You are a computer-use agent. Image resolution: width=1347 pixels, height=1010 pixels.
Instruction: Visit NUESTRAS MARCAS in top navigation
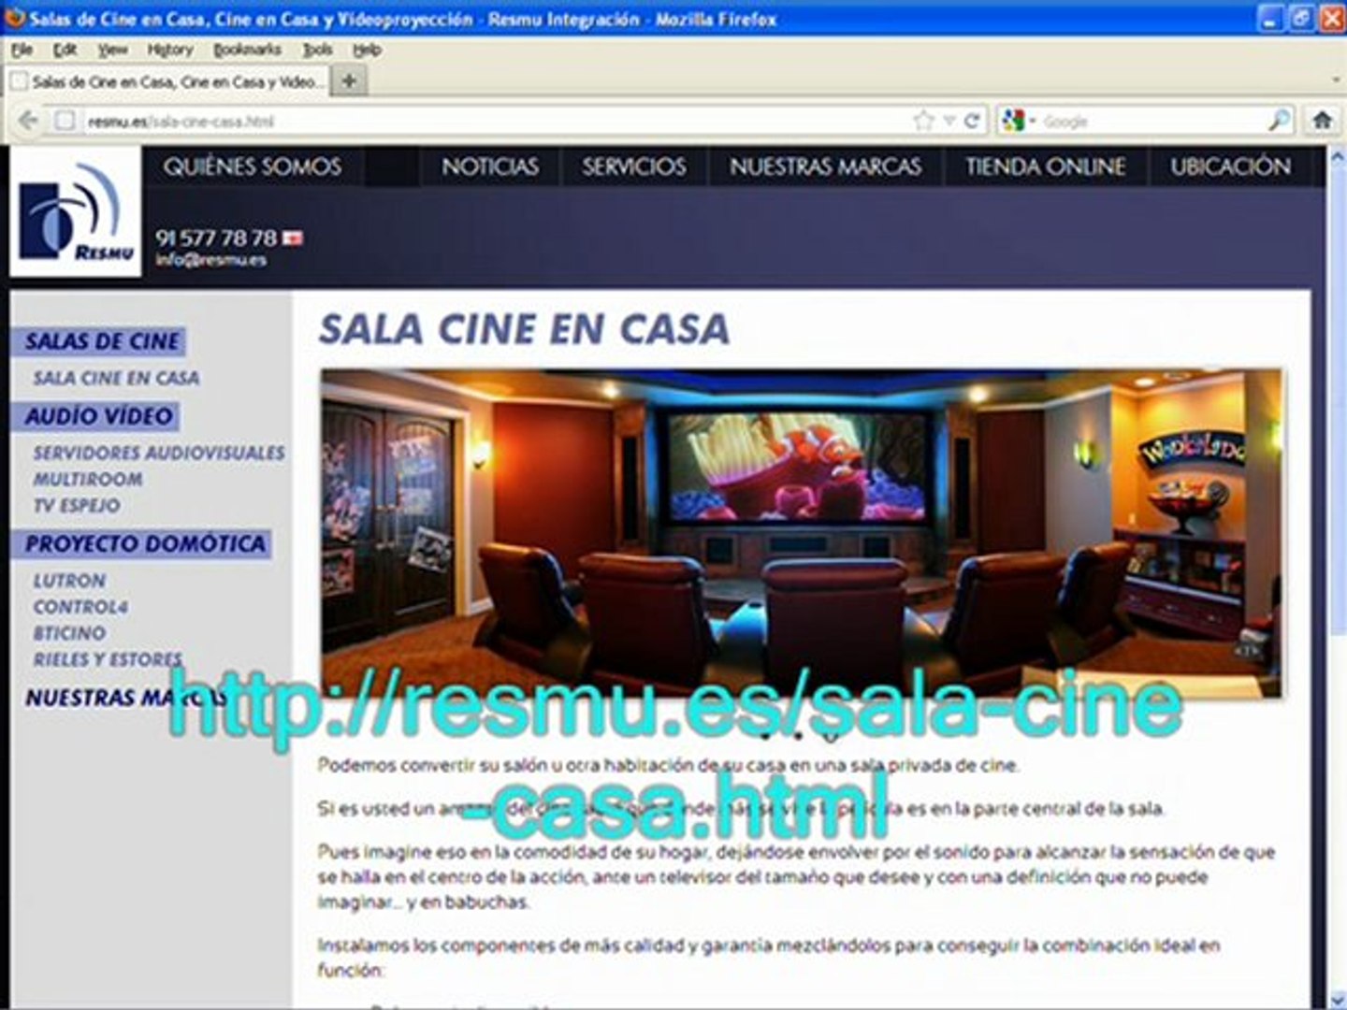pos(826,166)
